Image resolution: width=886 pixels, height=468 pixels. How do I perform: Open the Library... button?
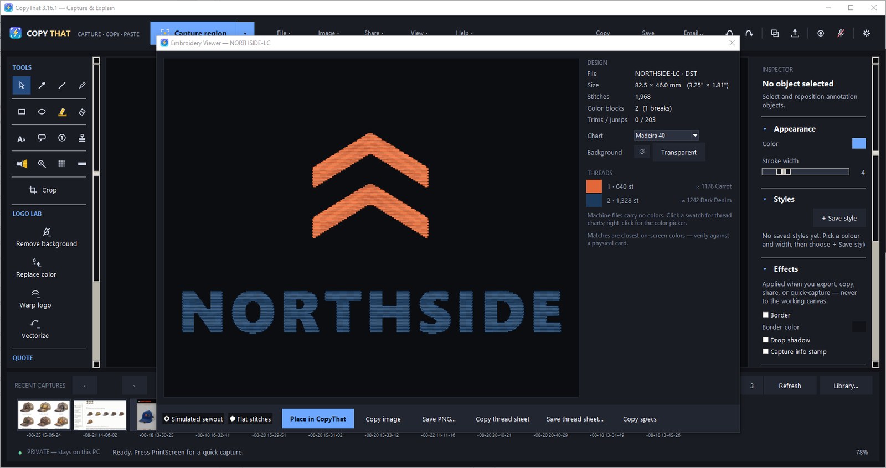[846, 386]
